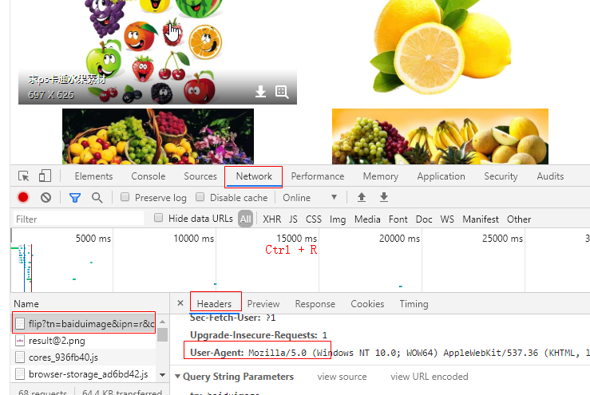Click the request list scrollbar down arrow

[x=163, y=375]
